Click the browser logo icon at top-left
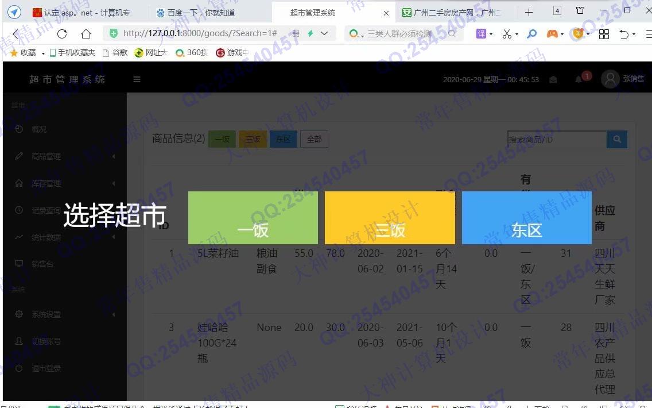The height and width of the screenshot is (408, 652). (x=14, y=12)
